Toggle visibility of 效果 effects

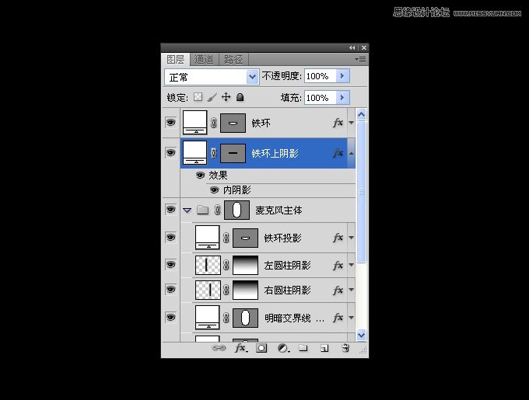(201, 175)
